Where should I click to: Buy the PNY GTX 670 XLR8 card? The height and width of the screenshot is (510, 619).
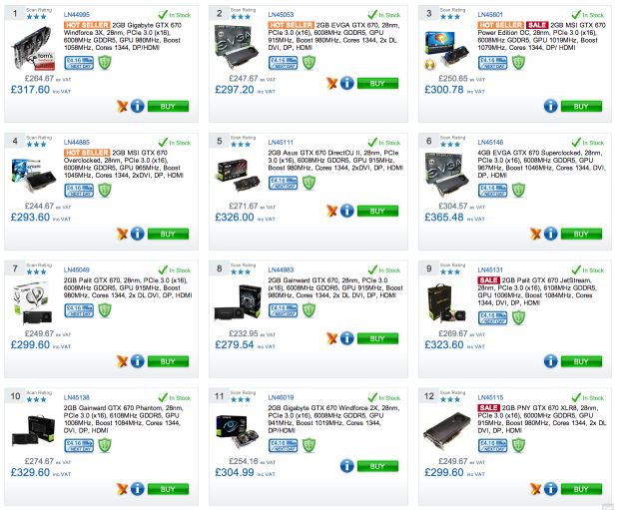tap(581, 489)
